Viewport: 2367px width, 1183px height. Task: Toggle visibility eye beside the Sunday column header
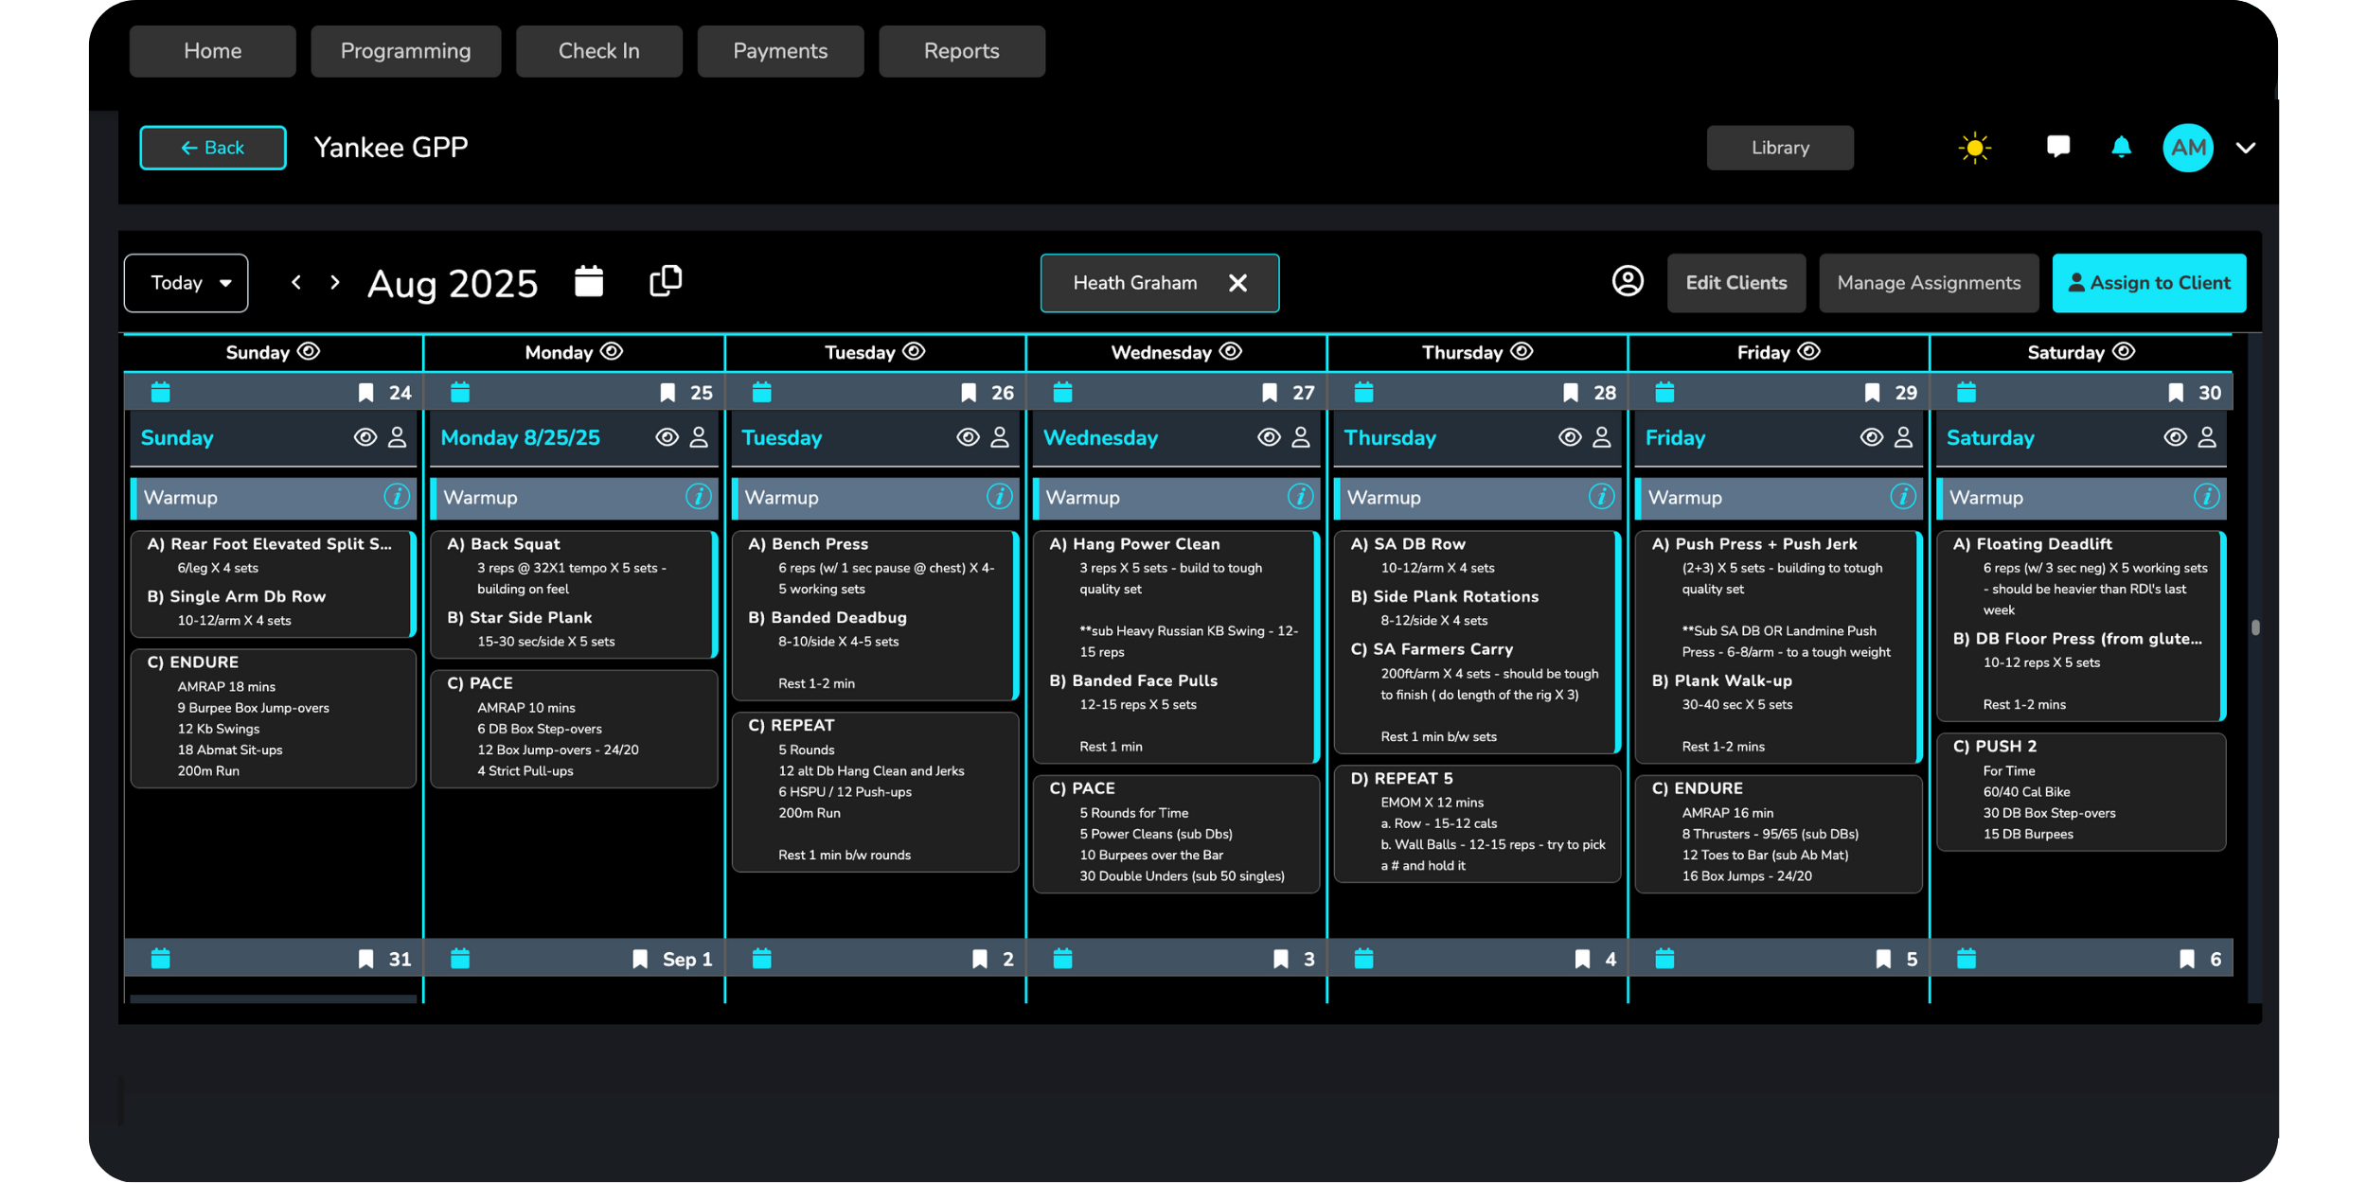(309, 352)
